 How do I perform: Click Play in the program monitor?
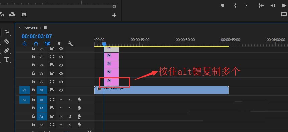(284, 6)
